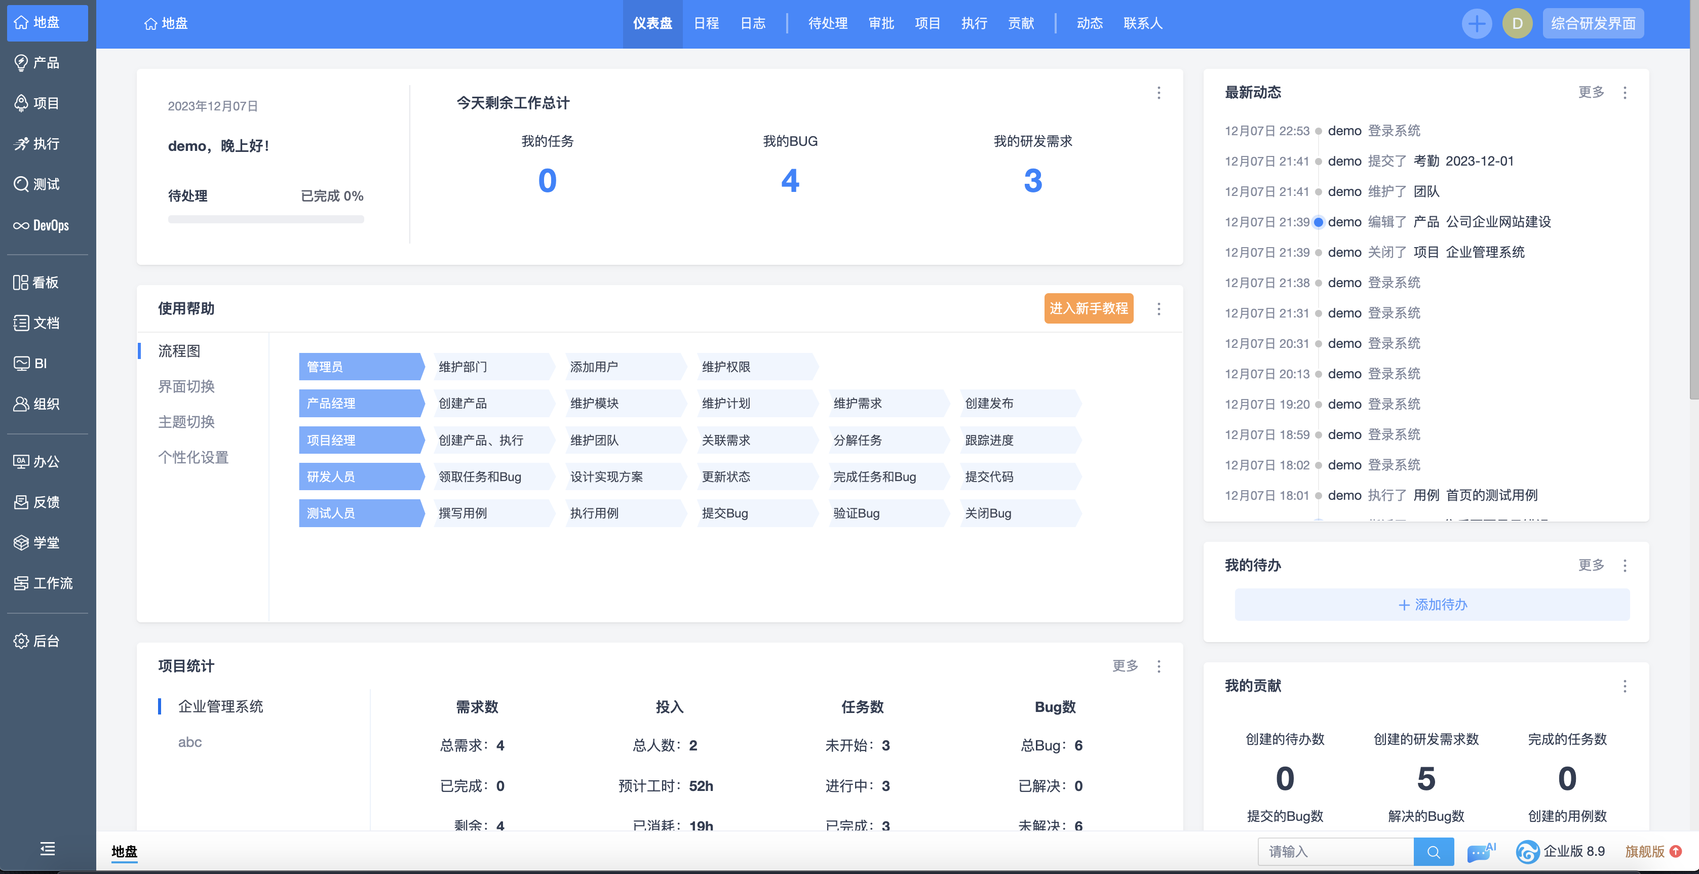This screenshot has width=1699, height=874.
Task: Open the 我的BUG count 4
Action: 790,181
